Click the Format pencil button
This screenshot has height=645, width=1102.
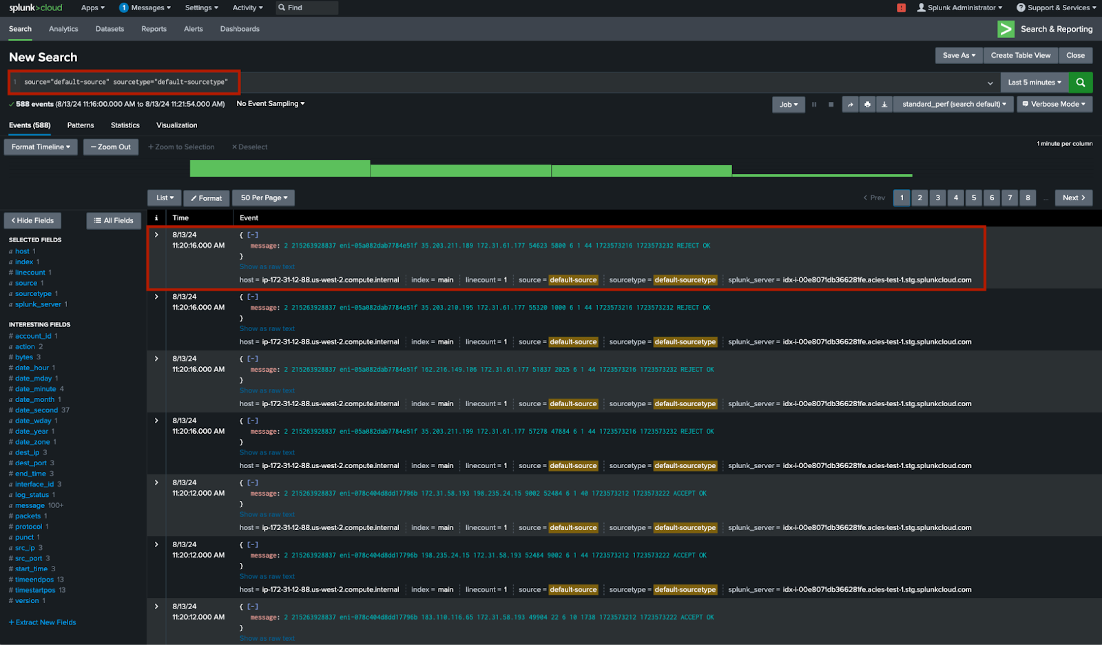tap(207, 198)
